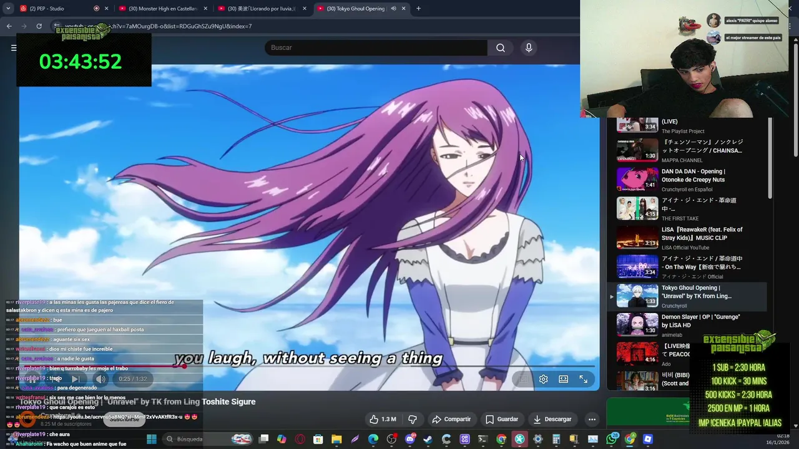
Task: Enter fullscreen on the video player
Action: point(583,379)
